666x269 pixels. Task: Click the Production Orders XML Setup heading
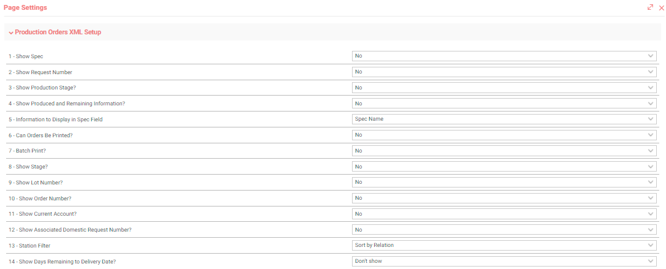coord(58,32)
